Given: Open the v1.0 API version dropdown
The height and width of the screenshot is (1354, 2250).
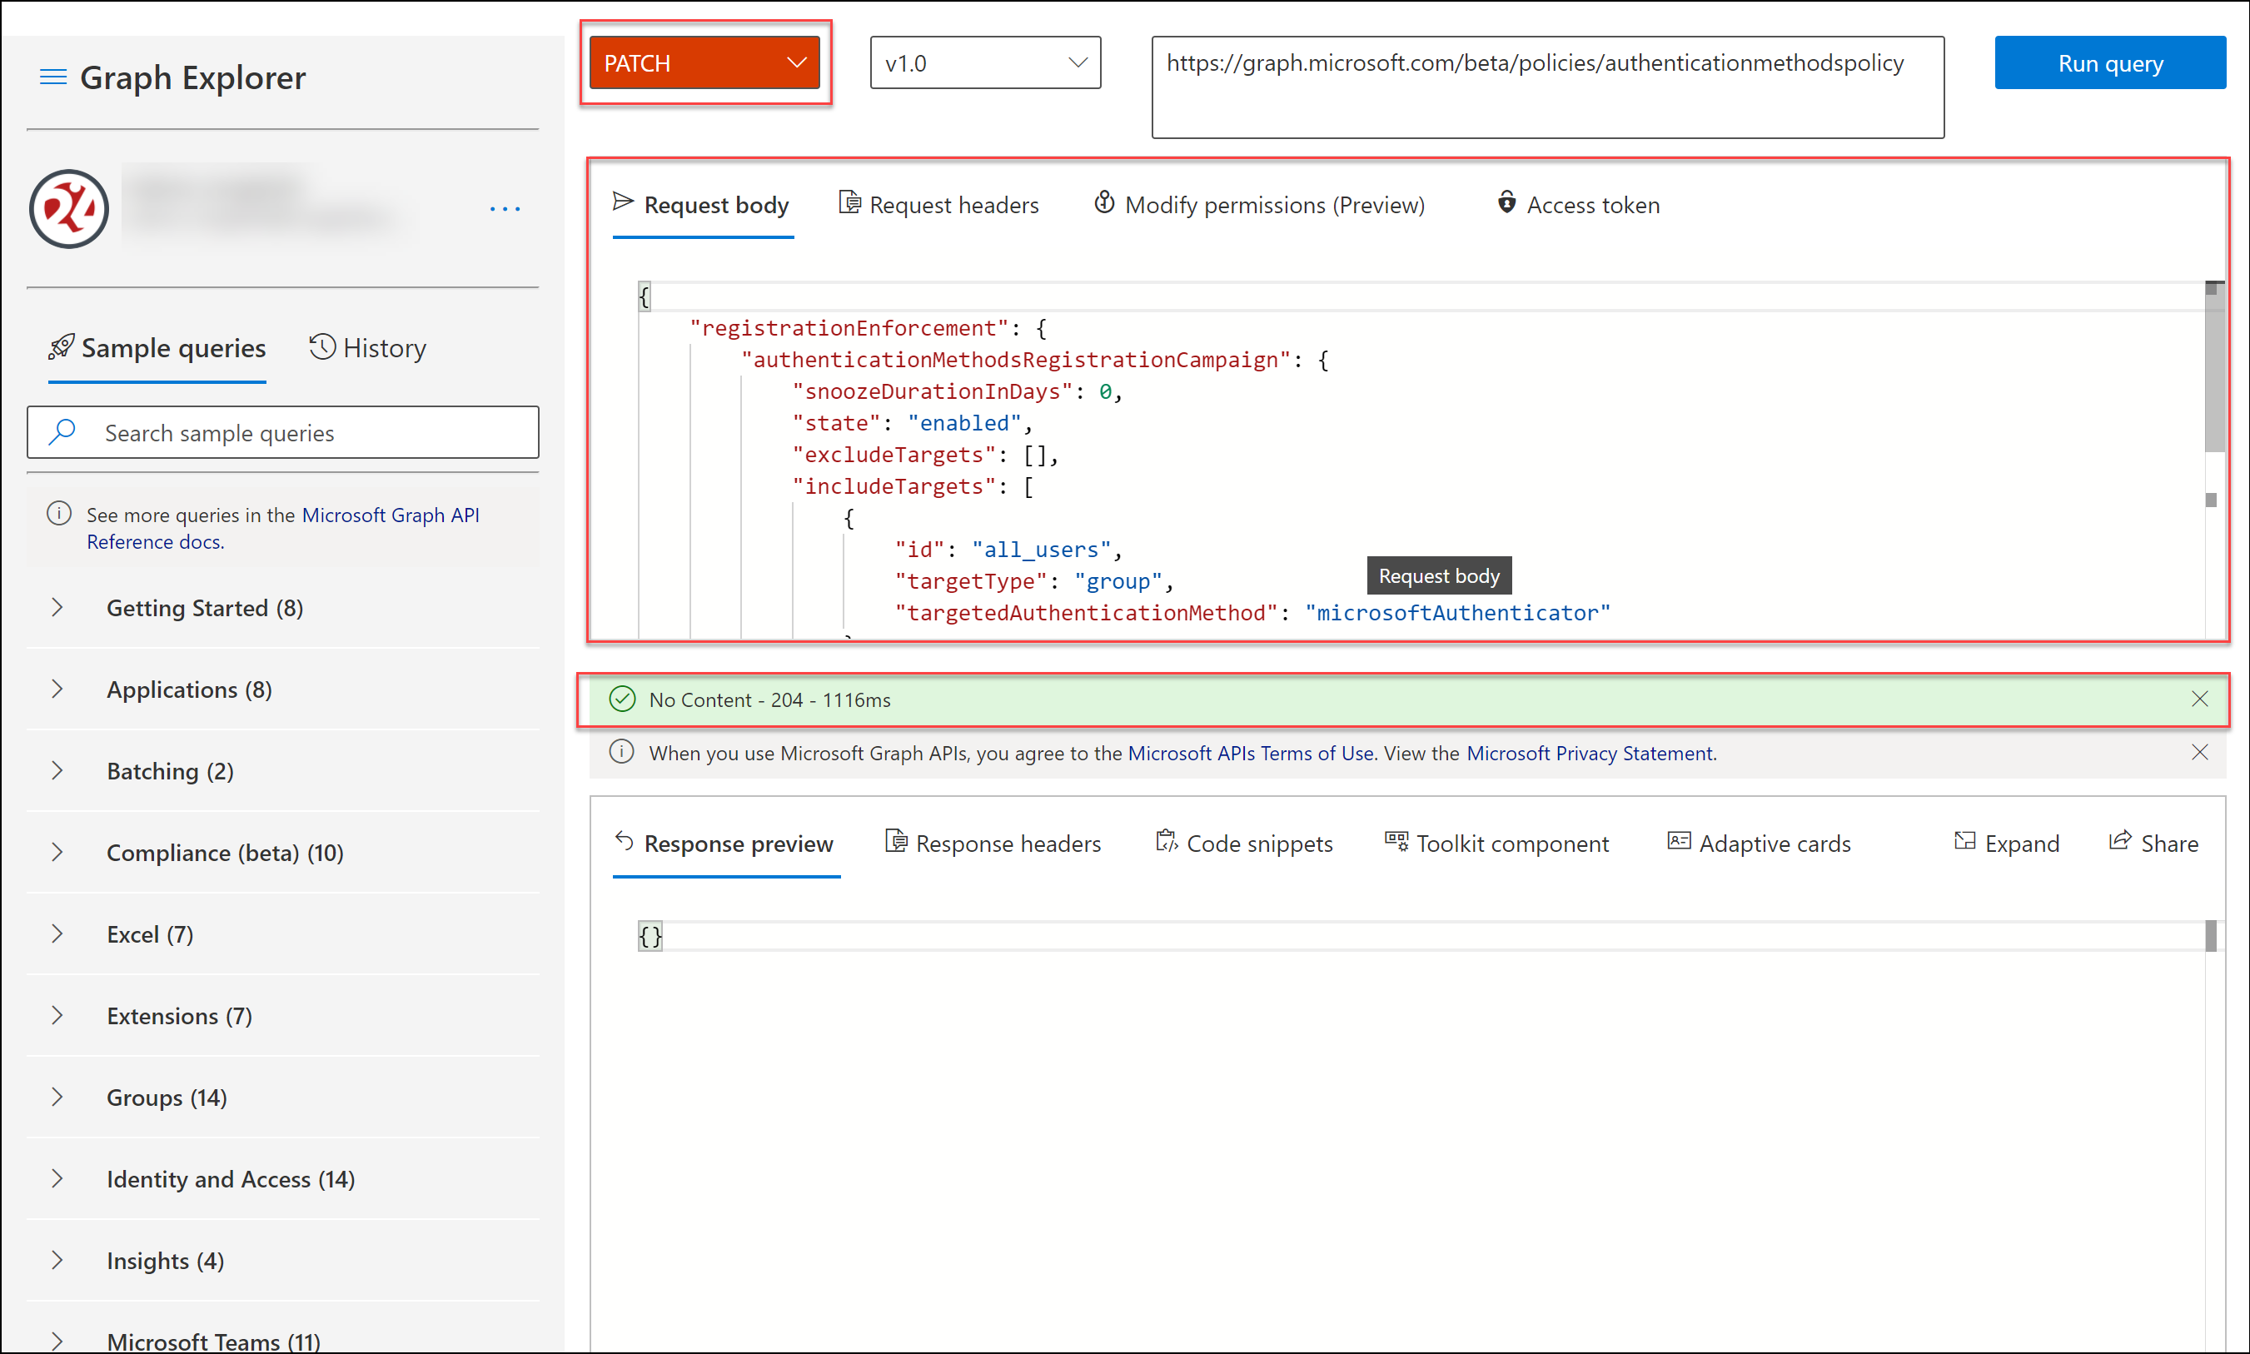Looking at the screenshot, I should [985, 63].
